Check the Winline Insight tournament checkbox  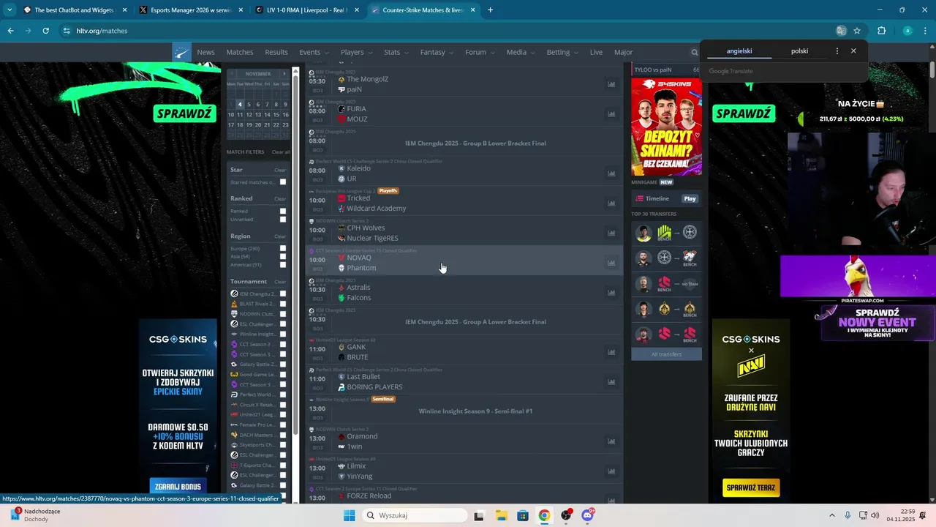(283, 334)
